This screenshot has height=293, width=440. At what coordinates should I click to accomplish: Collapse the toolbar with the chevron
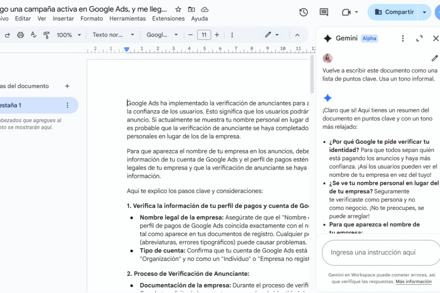pyautogui.click(x=297, y=35)
